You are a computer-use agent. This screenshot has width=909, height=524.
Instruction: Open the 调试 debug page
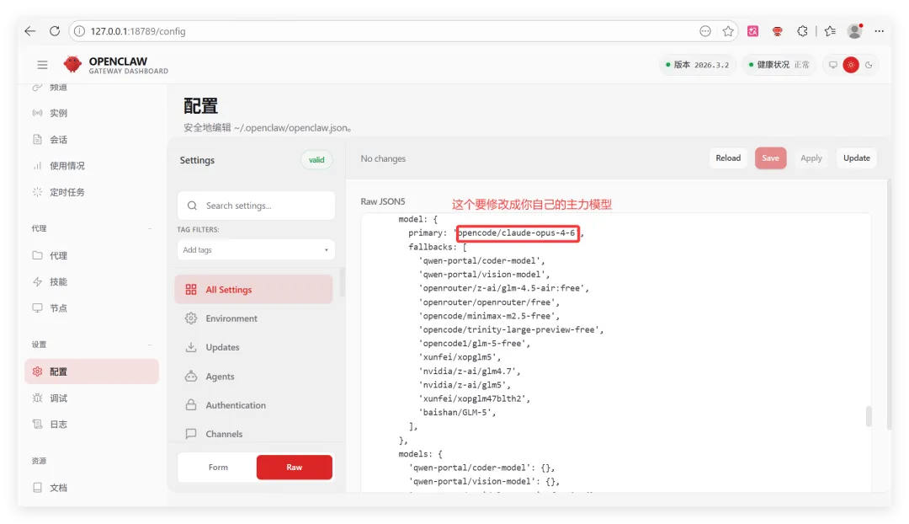click(92, 398)
